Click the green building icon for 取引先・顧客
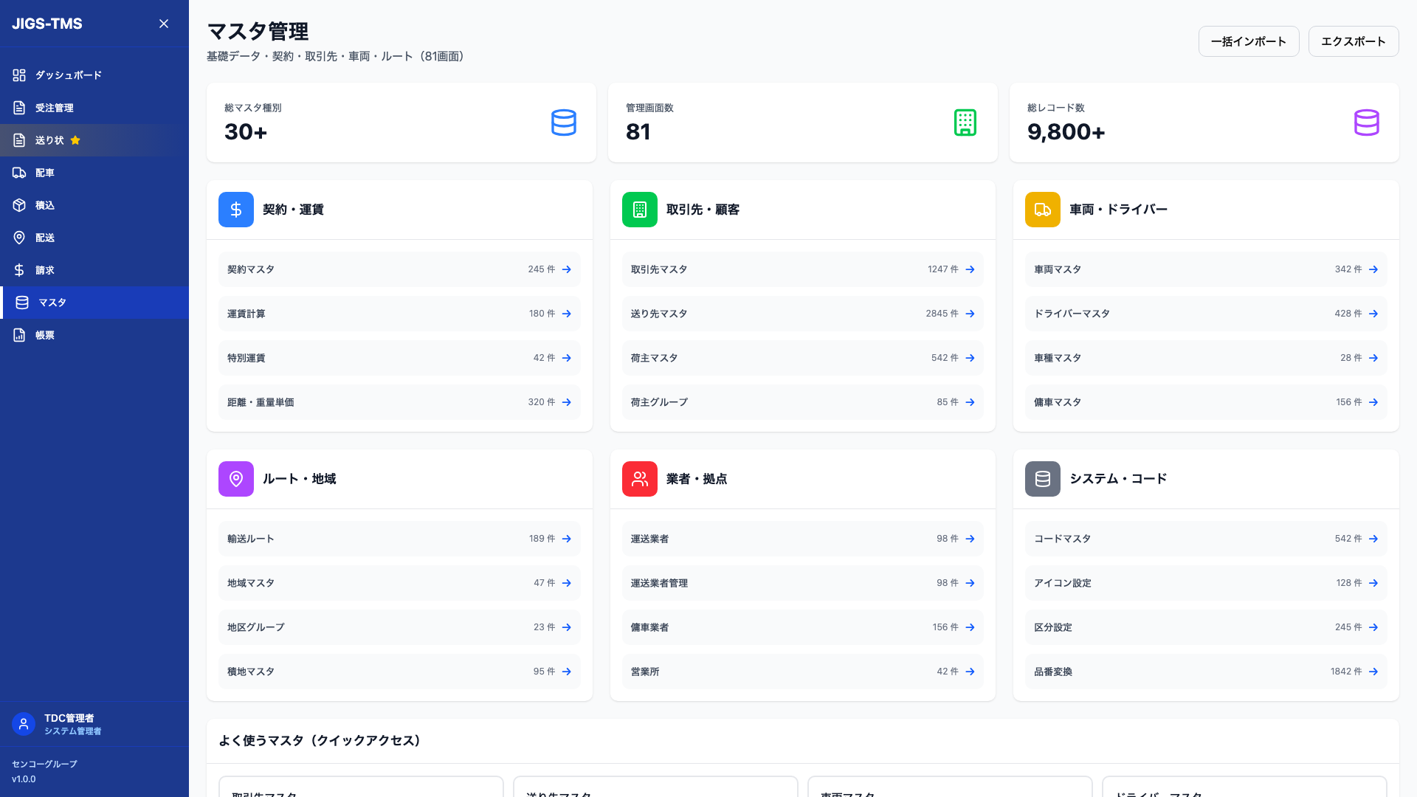 (x=639, y=210)
